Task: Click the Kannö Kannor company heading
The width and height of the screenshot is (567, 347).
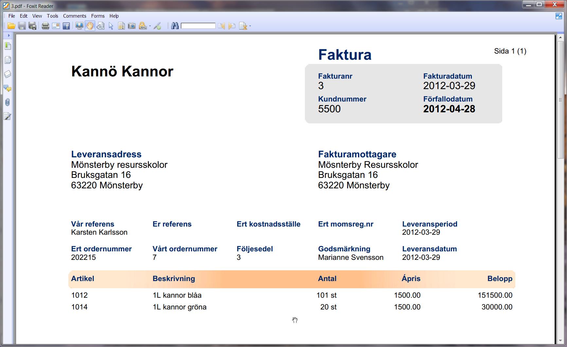Action: 122,71
